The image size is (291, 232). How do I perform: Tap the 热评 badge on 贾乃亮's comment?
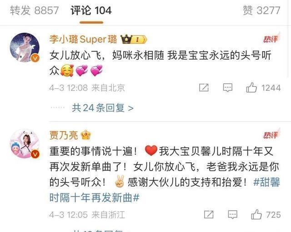click(x=271, y=135)
